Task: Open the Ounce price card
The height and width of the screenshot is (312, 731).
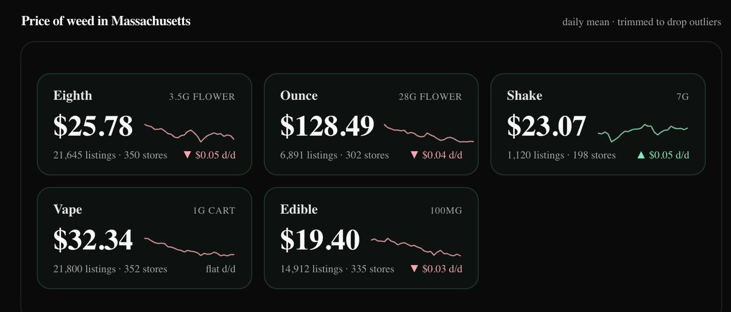Action: tap(371, 126)
